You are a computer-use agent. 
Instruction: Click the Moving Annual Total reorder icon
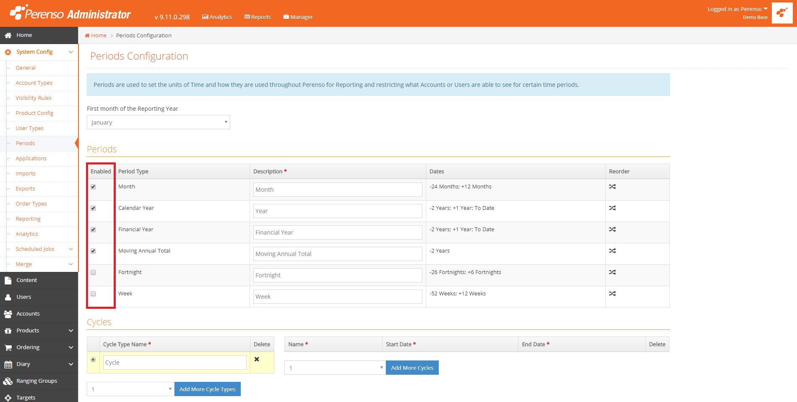click(612, 251)
